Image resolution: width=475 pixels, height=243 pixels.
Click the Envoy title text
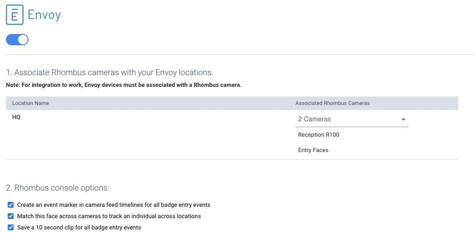pyautogui.click(x=44, y=14)
